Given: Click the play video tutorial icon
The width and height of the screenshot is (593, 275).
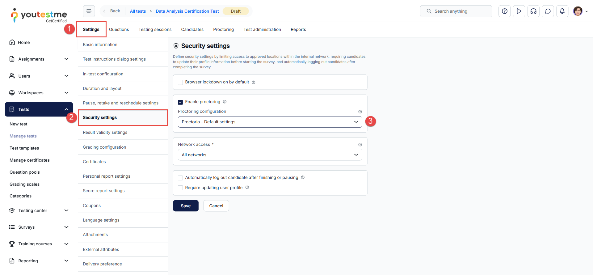Looking at the screenshot, I should [519, 11].
